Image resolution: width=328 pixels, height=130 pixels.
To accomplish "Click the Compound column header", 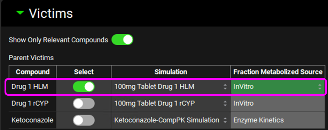I will [33, 72].
